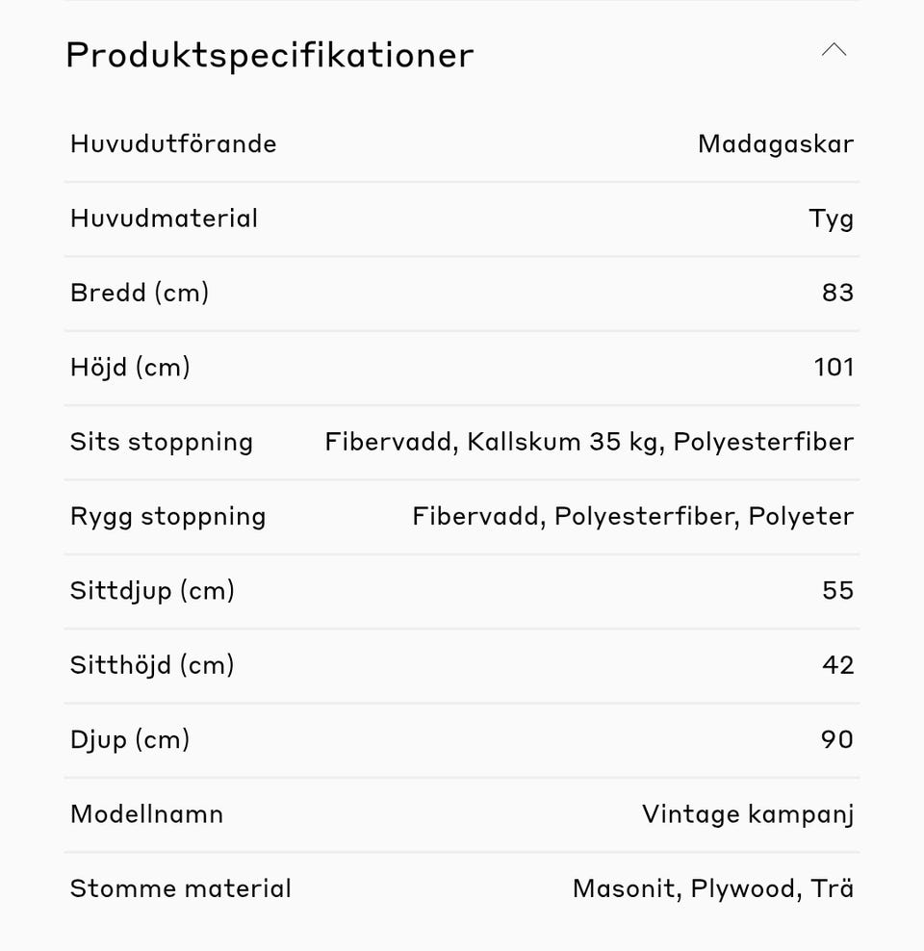The height and width of the screenshot is (951, 924).
Task: Click the Rygg stoppning label
Action: click(x=167, y=516)
